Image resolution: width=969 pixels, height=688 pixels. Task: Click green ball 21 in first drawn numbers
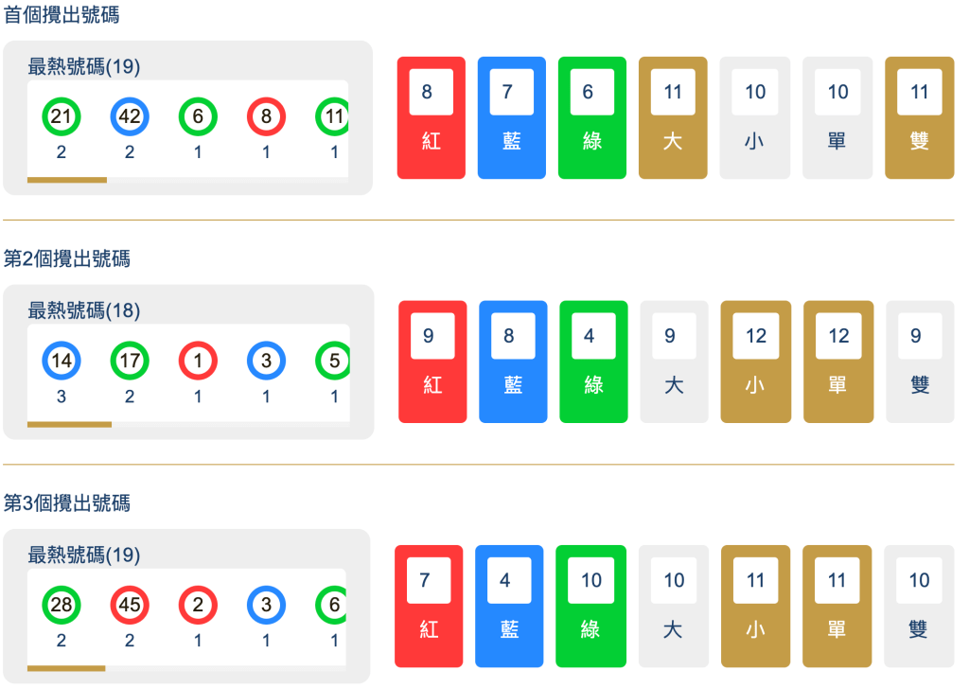coord(62,117)
